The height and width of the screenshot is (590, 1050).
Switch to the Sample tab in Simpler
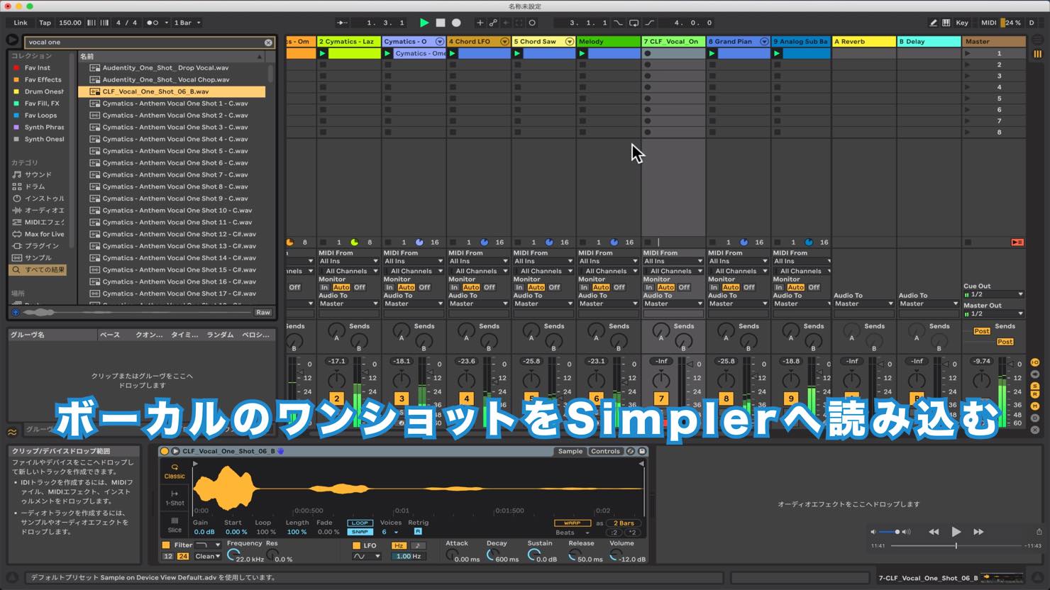pos(570,451)
